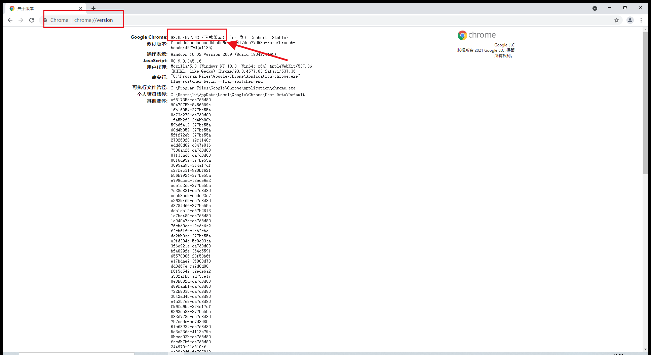The image size is (651, 355).
Task: Click the User Data\Default profile path
Action: (238, 95)
